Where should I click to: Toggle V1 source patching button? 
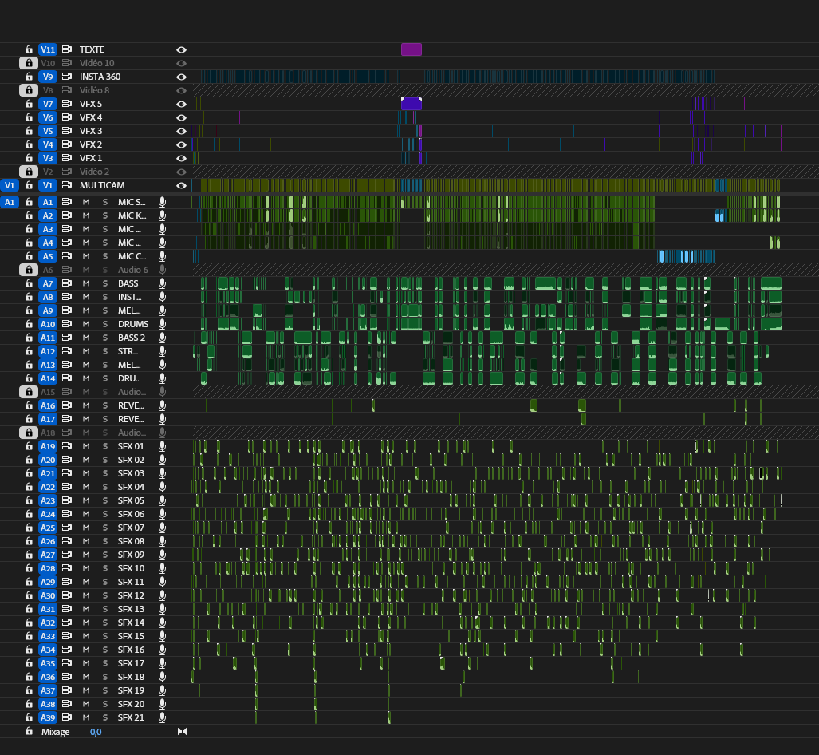[x=10, y=185]
